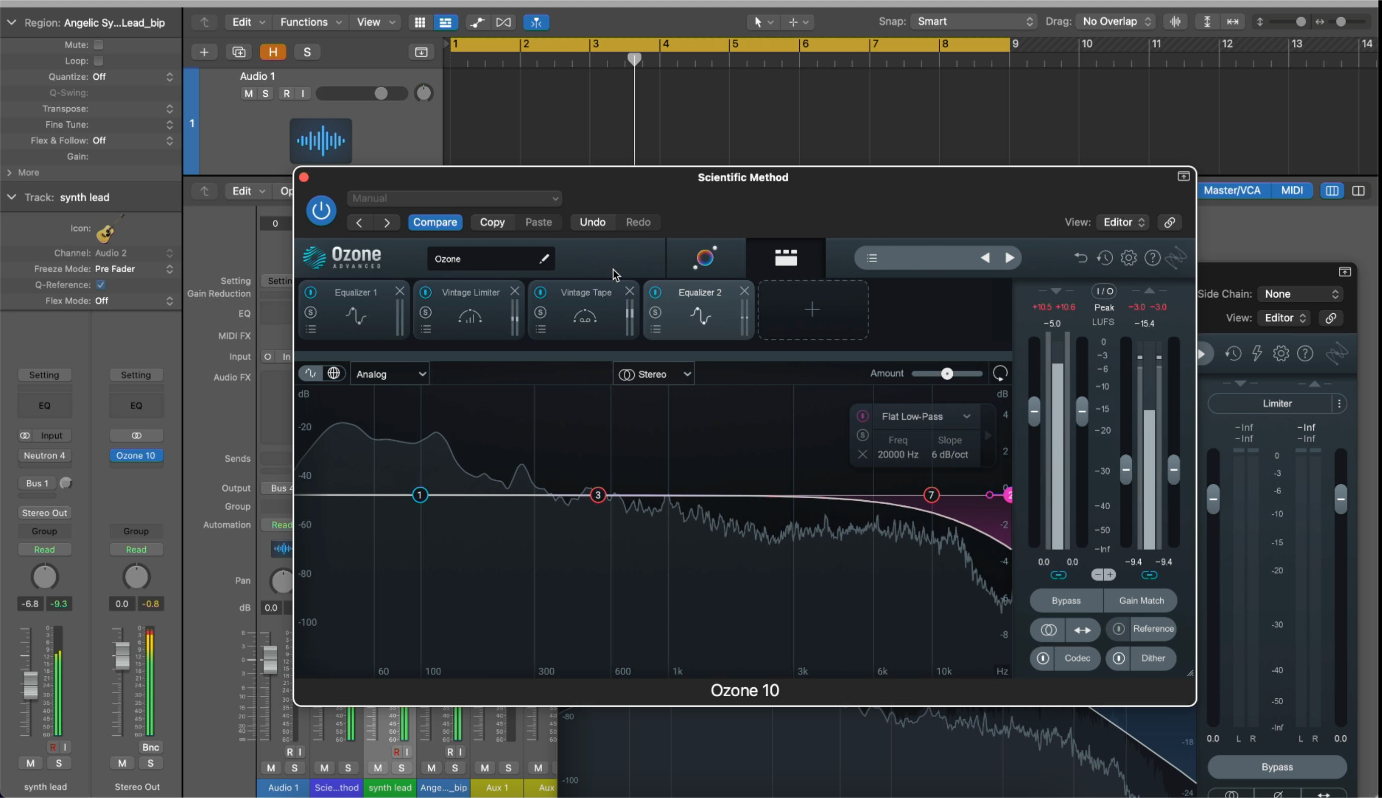Open Ozone Master Assistant orb icon
Viewport: 1382px width, 798px height.
pyautogui.click(x=705, y=257)
